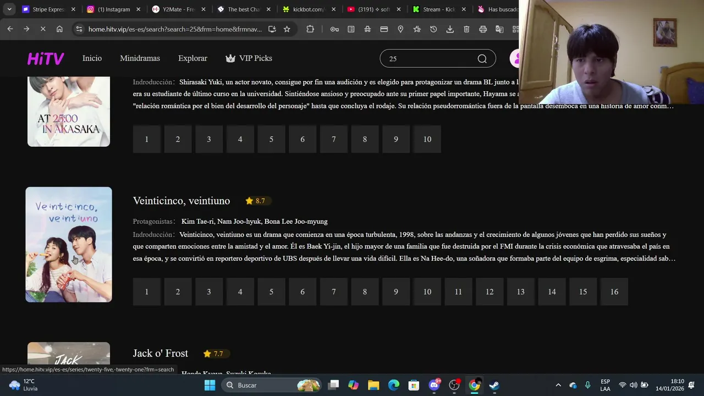Stop loading the page with X button
The height and width of the screenshot is (396, 704).
[43, 29]
